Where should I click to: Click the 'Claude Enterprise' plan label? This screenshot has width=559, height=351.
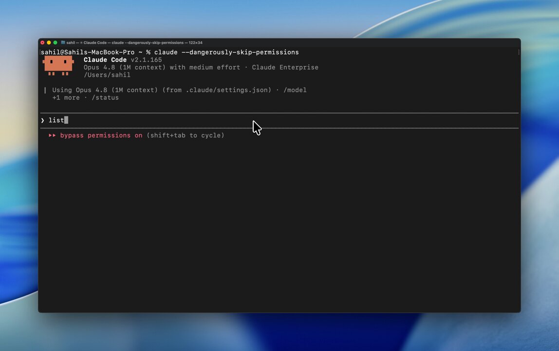coord(285,67)
